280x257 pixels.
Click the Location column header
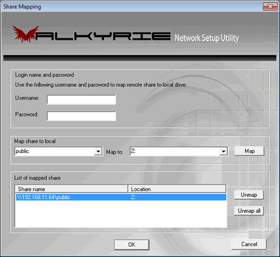[x=177, y=189]
